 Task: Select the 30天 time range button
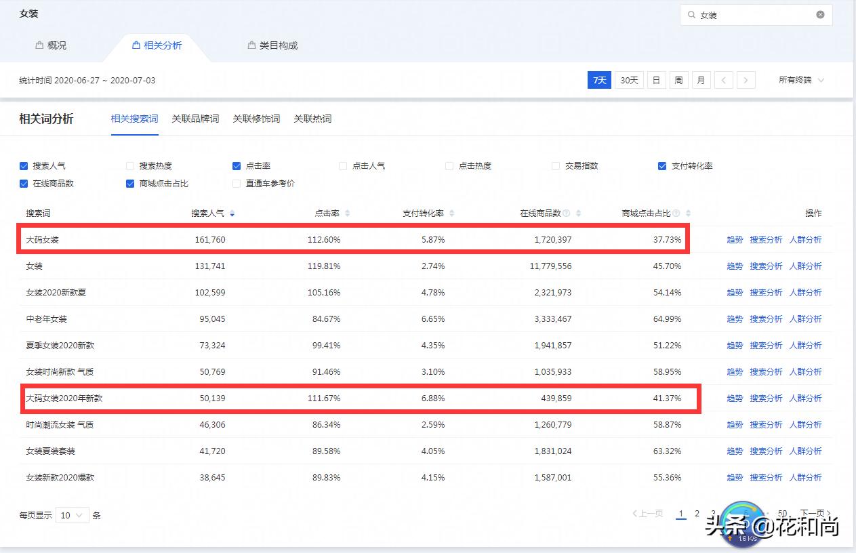tap(628, 79)
